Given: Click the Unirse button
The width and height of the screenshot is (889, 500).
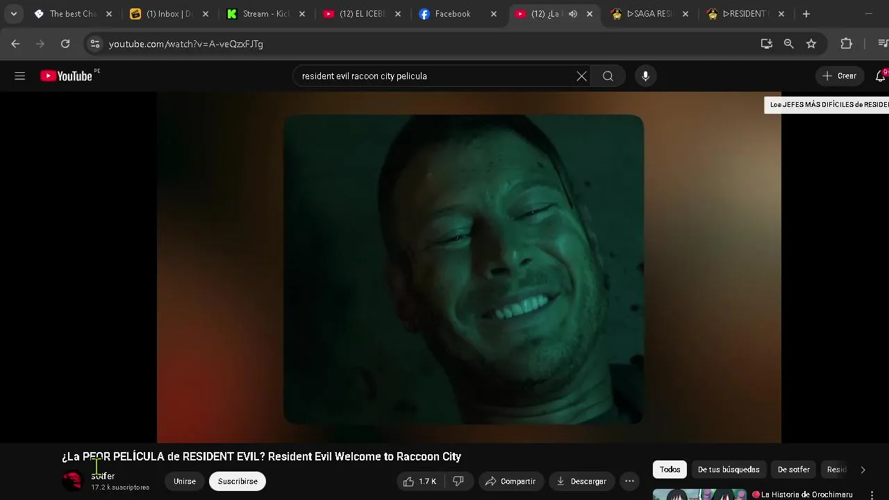Looking at the screenshot, I should (x=184, y=481).
